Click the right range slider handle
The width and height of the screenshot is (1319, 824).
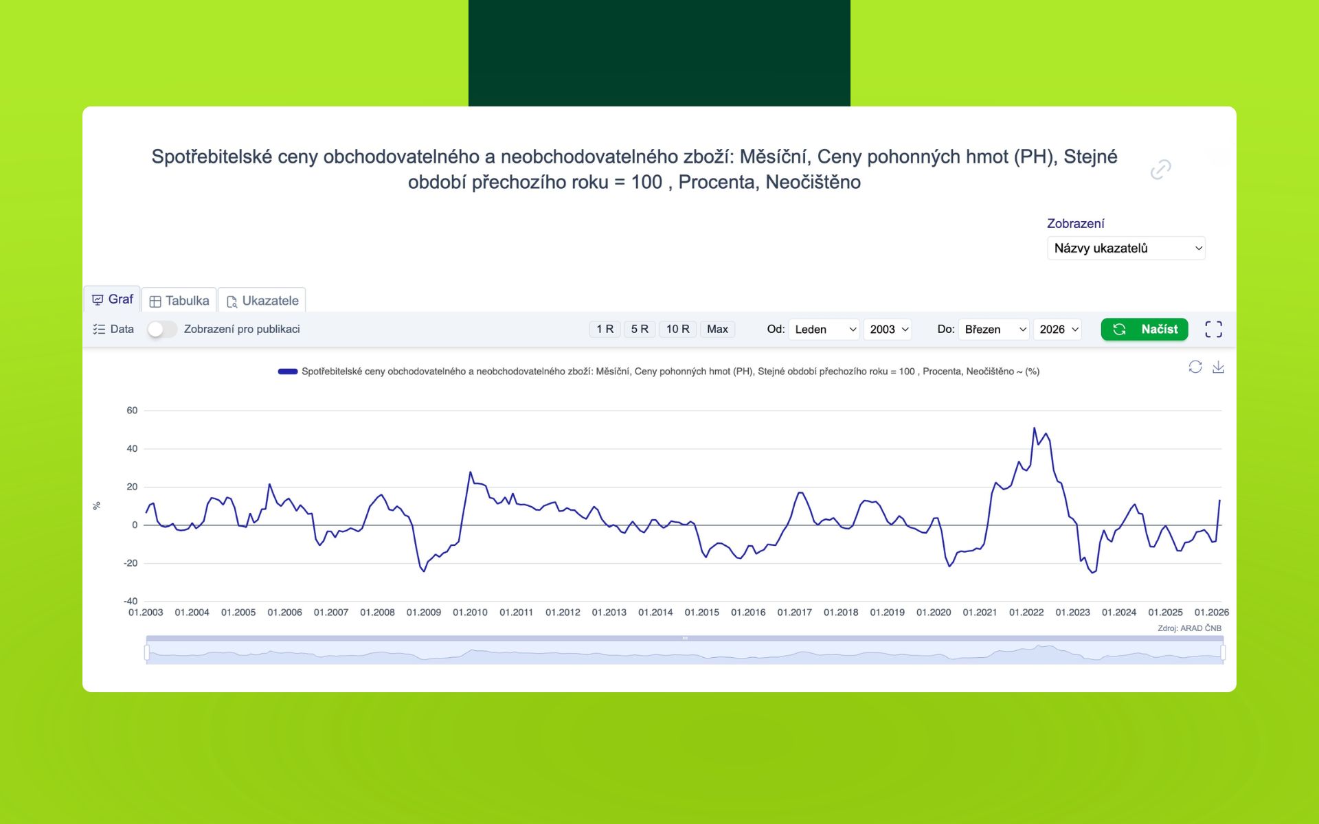pyautogui.click(x=1223, y=652)
